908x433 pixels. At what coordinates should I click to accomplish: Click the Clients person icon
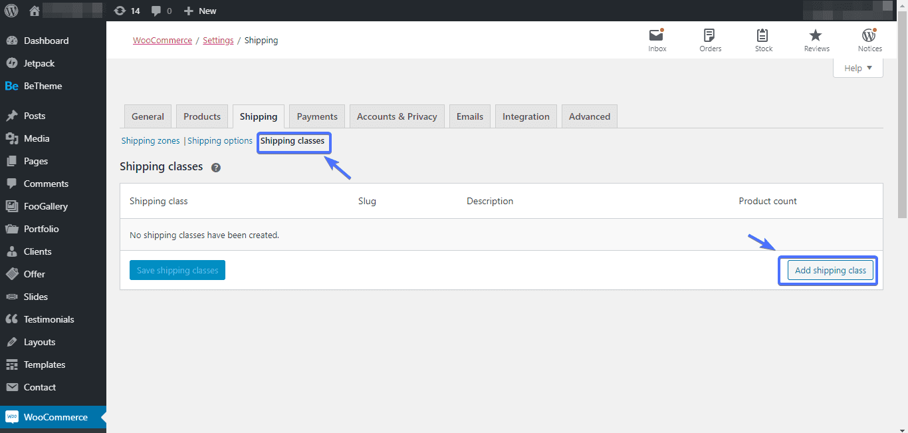point(11,251)
